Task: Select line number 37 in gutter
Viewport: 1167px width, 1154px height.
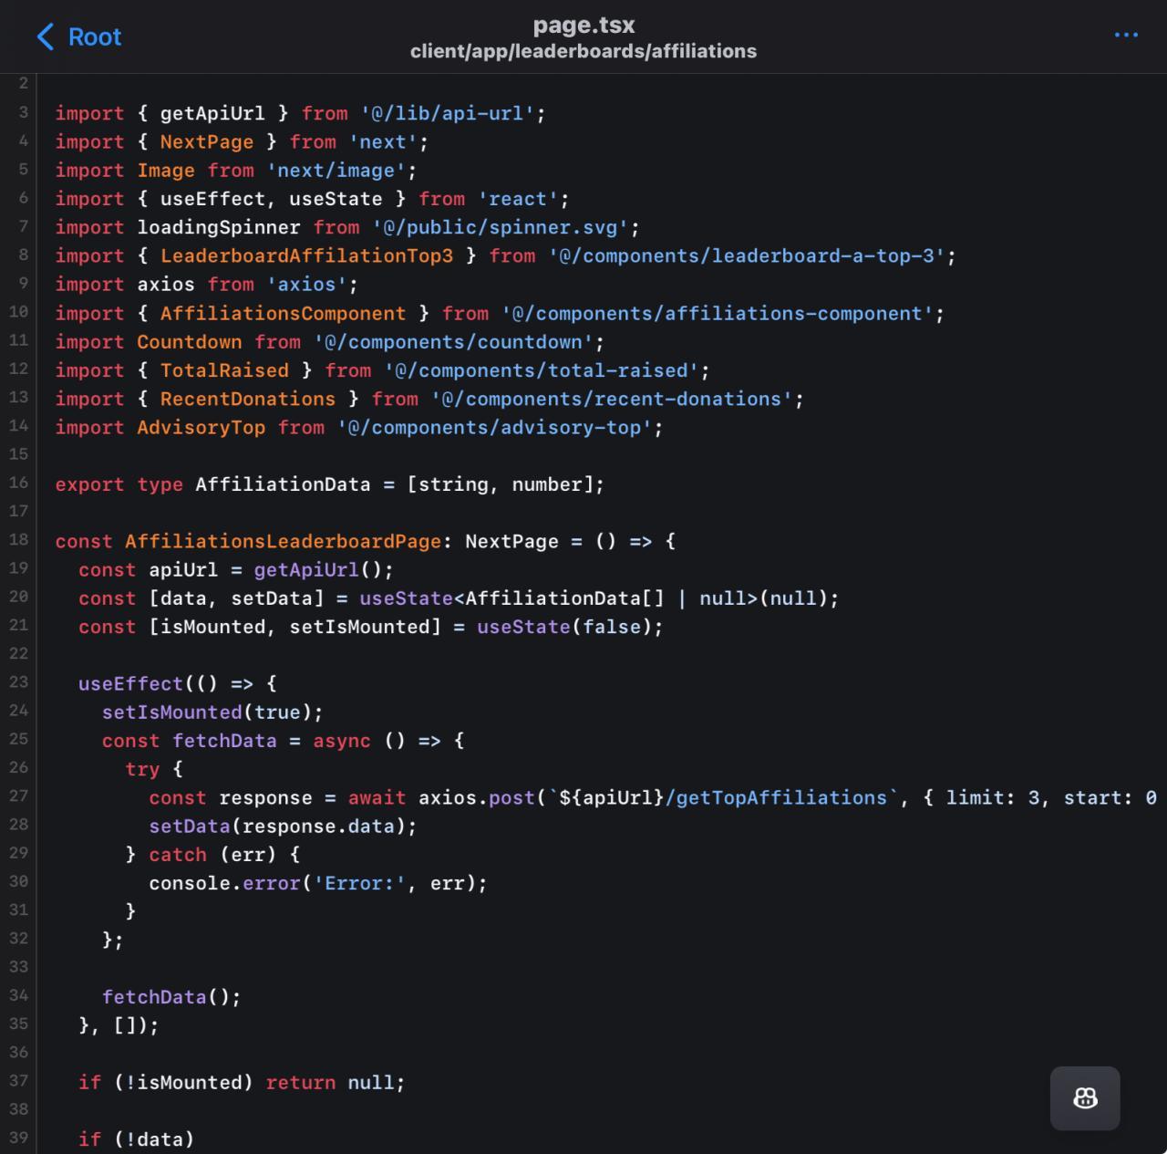Action: click(18, 1080)
